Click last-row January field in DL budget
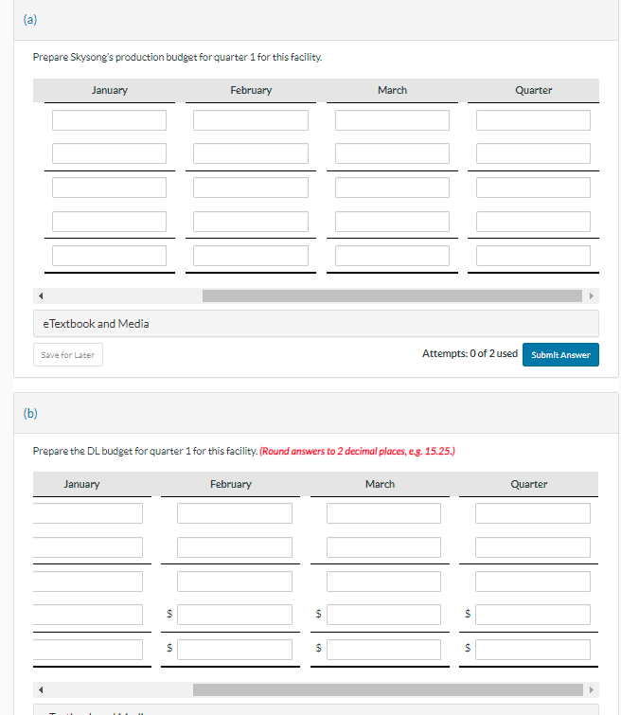The height and width of the screenshot is (715, 621). pyautogui.click(x=87, y=650)
